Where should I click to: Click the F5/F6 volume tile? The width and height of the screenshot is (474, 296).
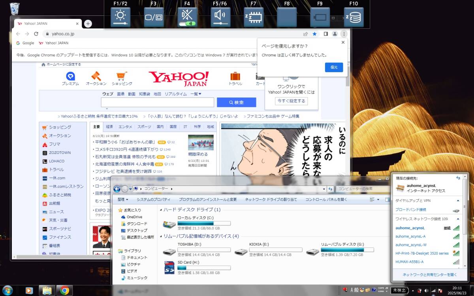tap(220, 17)
